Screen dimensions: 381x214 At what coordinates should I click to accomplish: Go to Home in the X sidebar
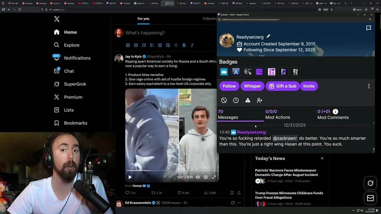pyautogui.click(x=65, y=32)
